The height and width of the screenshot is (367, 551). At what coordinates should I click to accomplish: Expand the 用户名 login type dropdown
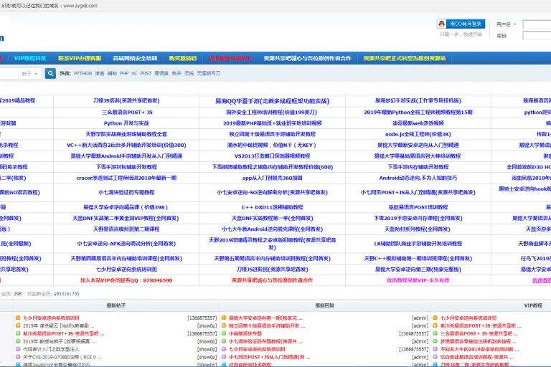(x=506, y=24)
